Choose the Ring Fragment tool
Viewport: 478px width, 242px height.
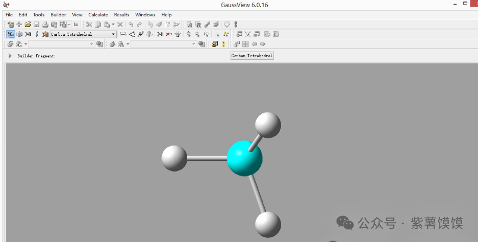[19, 34]
